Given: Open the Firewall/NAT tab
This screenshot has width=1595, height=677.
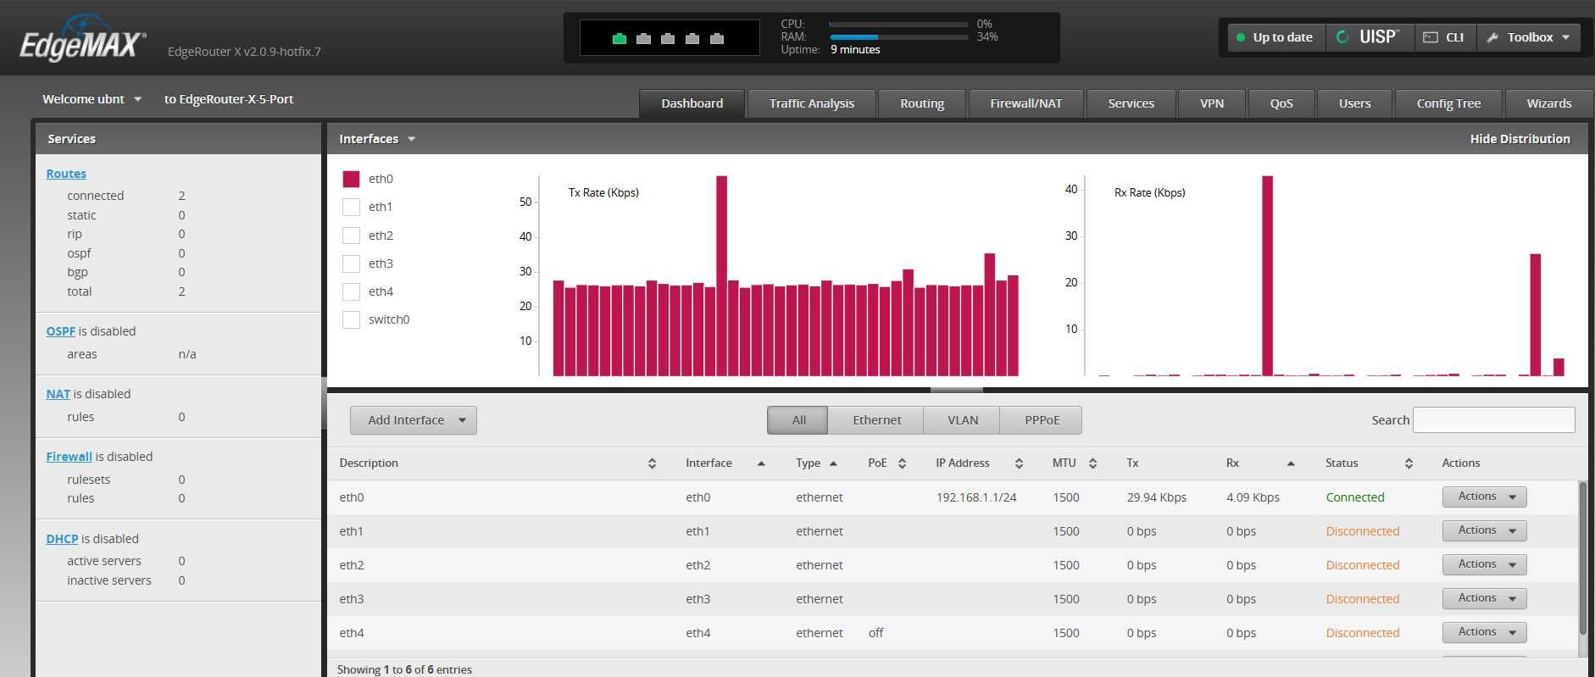Looking at the screenshot, I should pos(1025,103).
